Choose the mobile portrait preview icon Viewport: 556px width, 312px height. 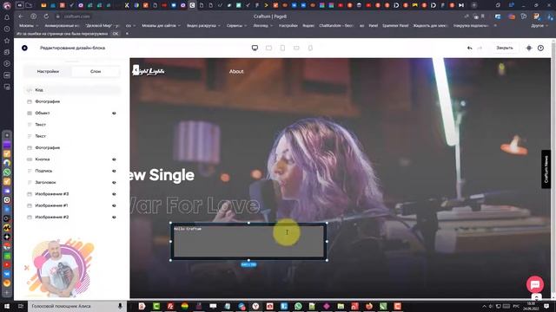310,48
